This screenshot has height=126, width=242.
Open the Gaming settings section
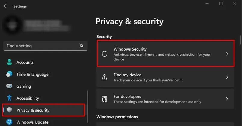pyautogui.click(x=24, y=86)
